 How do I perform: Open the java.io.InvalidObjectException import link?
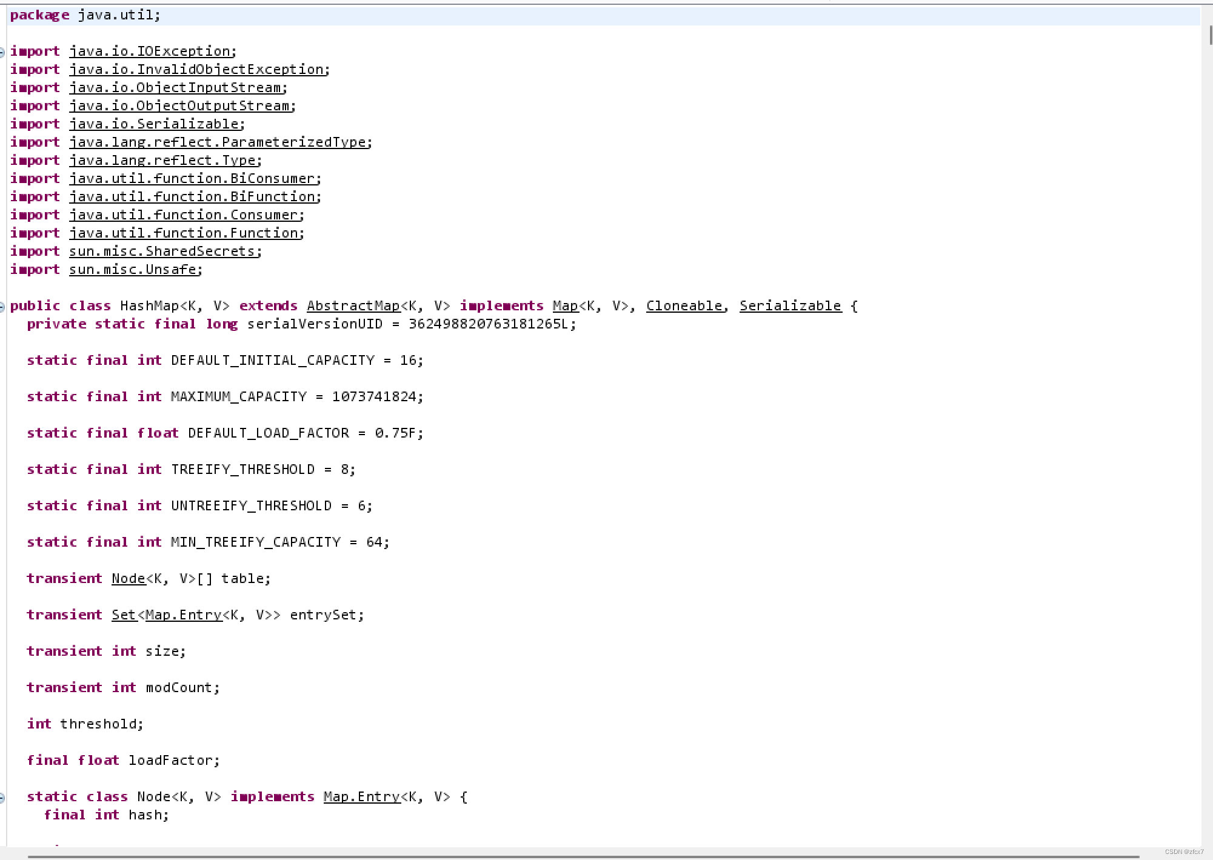[198, 69]
